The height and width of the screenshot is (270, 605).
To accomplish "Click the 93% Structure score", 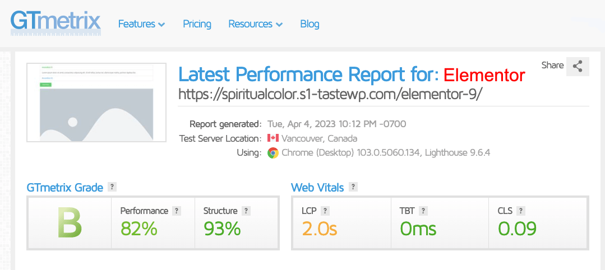I will point(222,229).
